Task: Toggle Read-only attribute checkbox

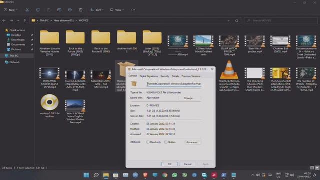Action: click(148, 142)
